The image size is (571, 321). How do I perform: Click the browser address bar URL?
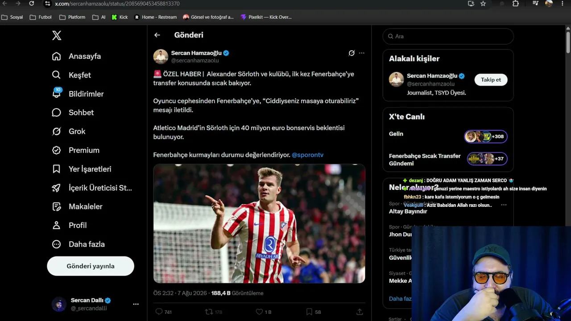click(117, 4)
